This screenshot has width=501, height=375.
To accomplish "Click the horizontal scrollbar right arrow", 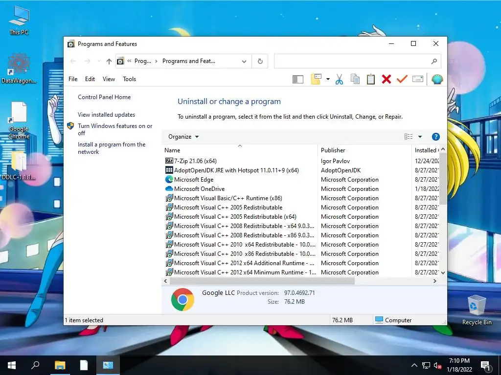I will point(434,281).
